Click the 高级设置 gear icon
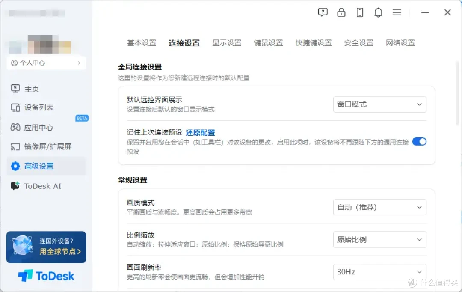The width and height of the screenshot is (462, 292). click(x=15, y=166)
